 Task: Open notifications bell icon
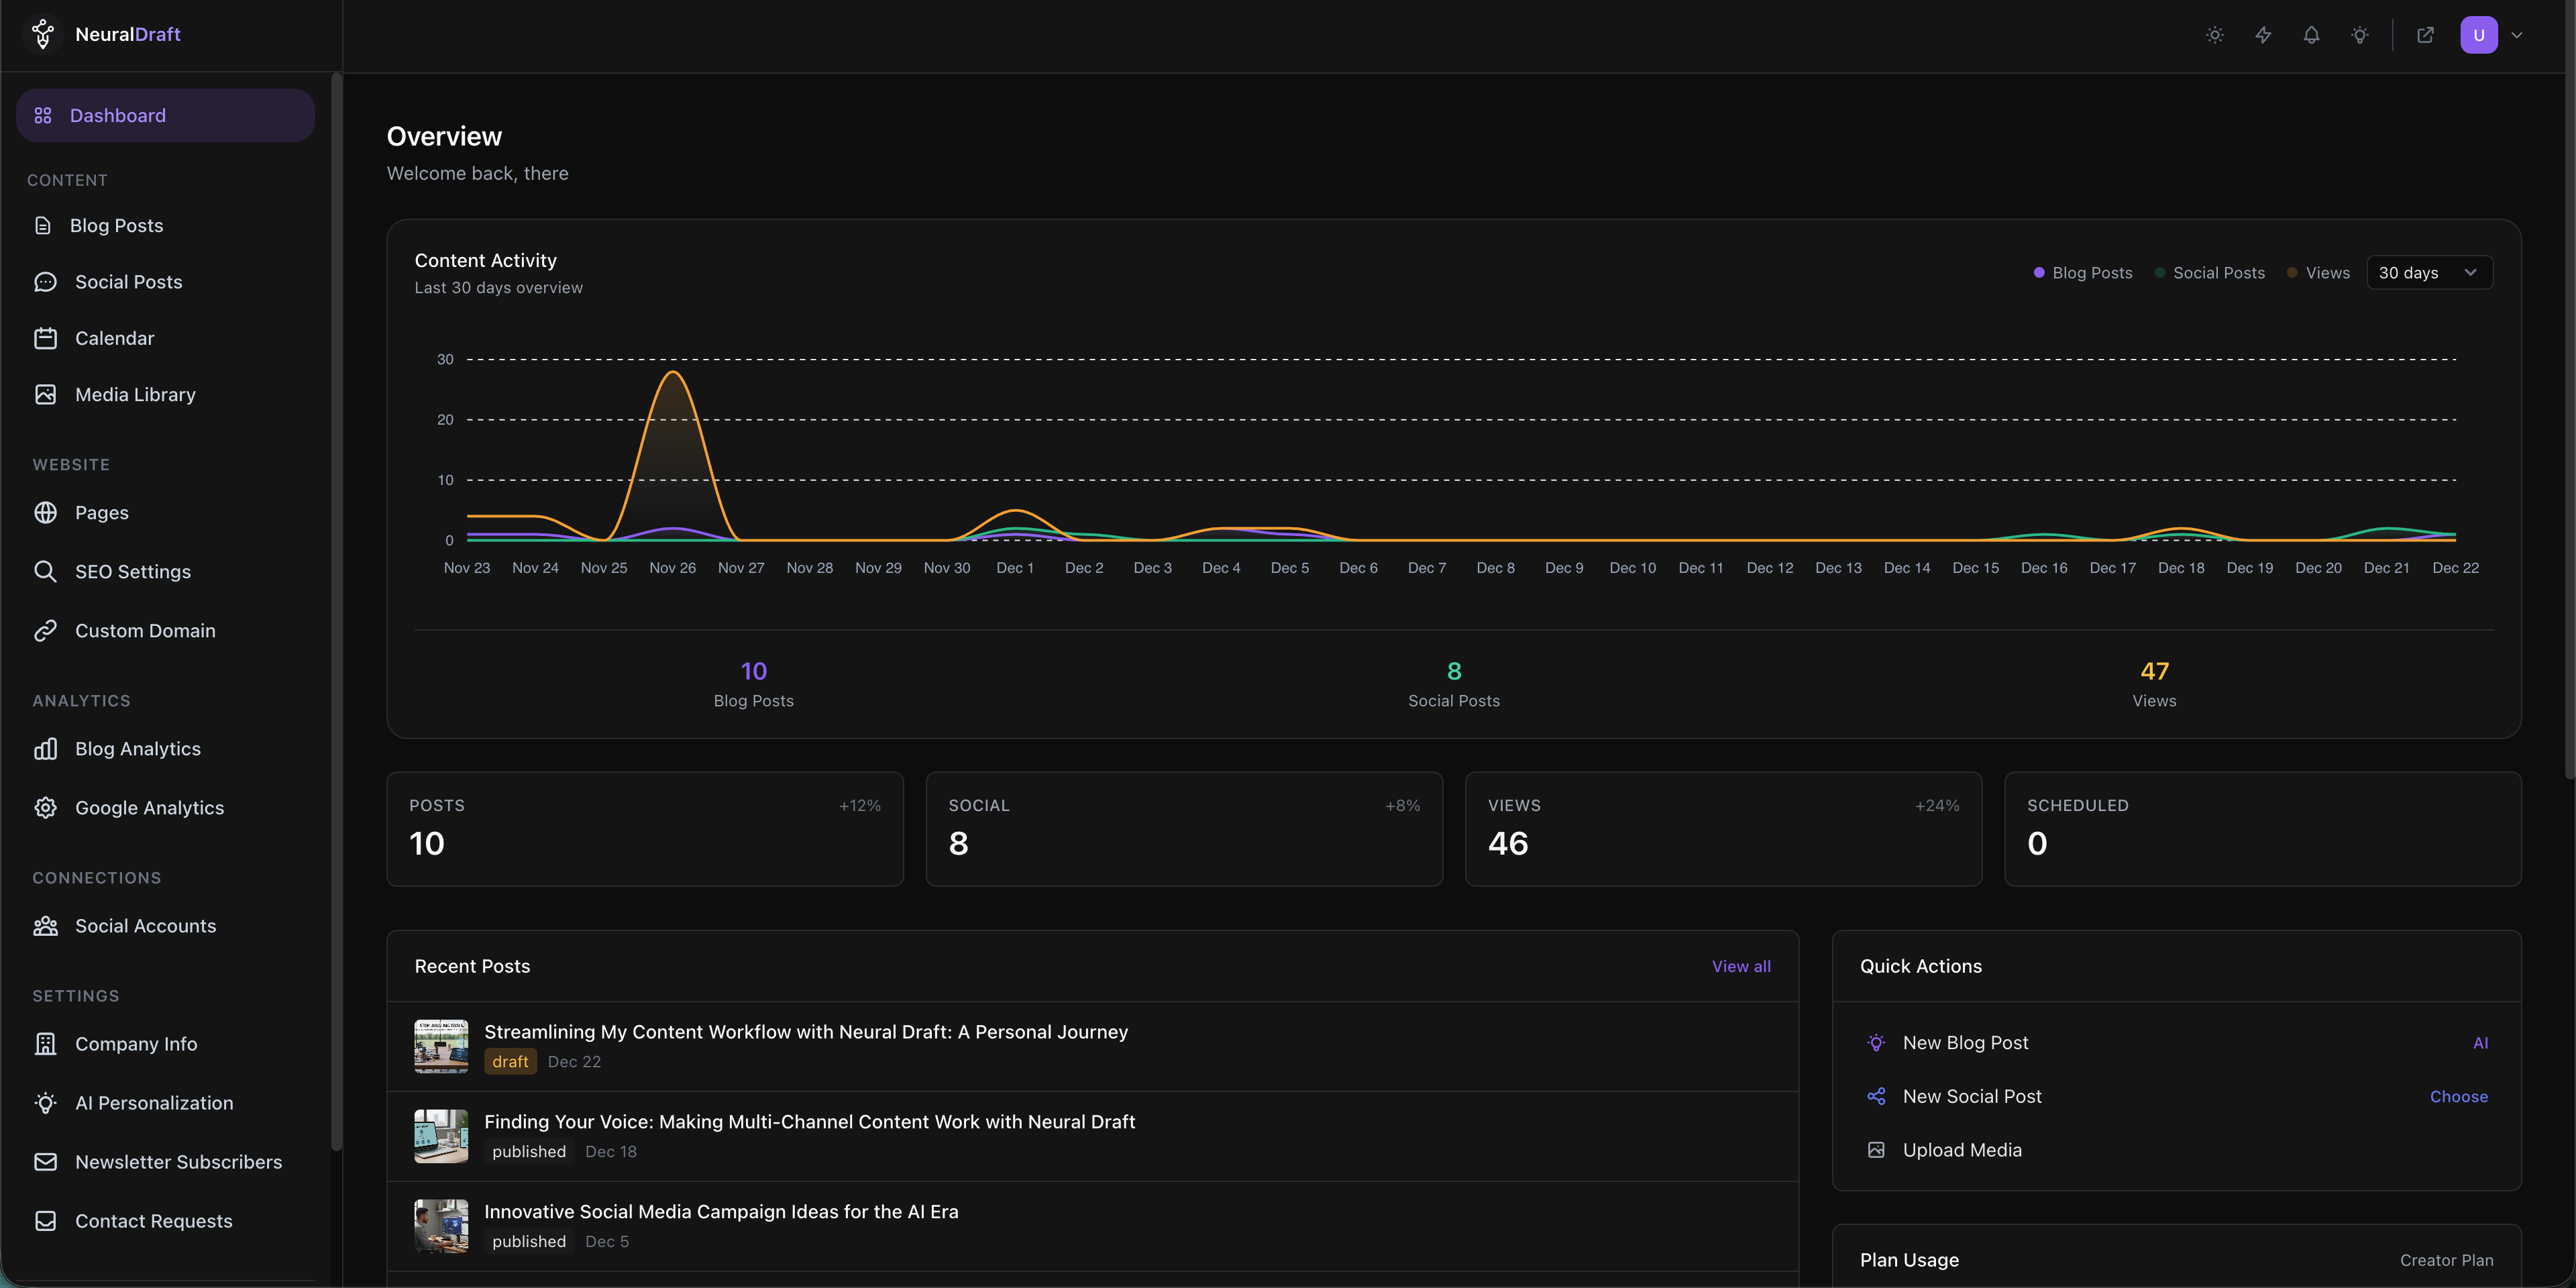coord(2311,35)
